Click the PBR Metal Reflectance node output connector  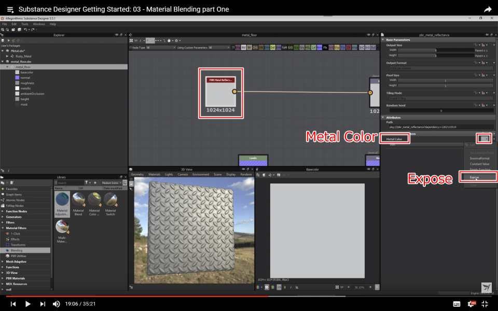tap(234, 91)
